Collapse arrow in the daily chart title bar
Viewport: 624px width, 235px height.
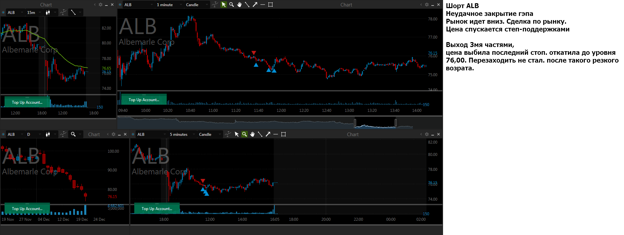point(108,134)
